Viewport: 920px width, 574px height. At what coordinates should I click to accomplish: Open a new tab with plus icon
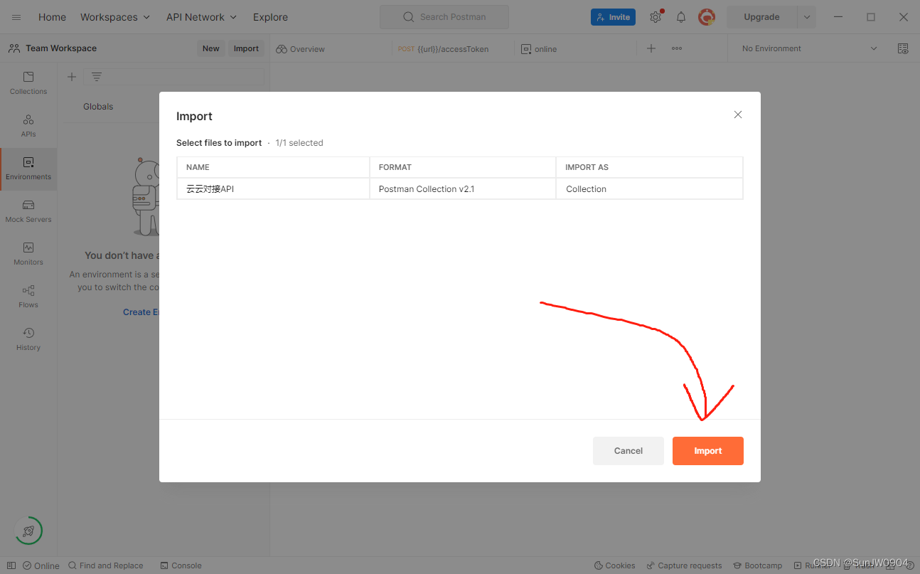click(651, 48)
